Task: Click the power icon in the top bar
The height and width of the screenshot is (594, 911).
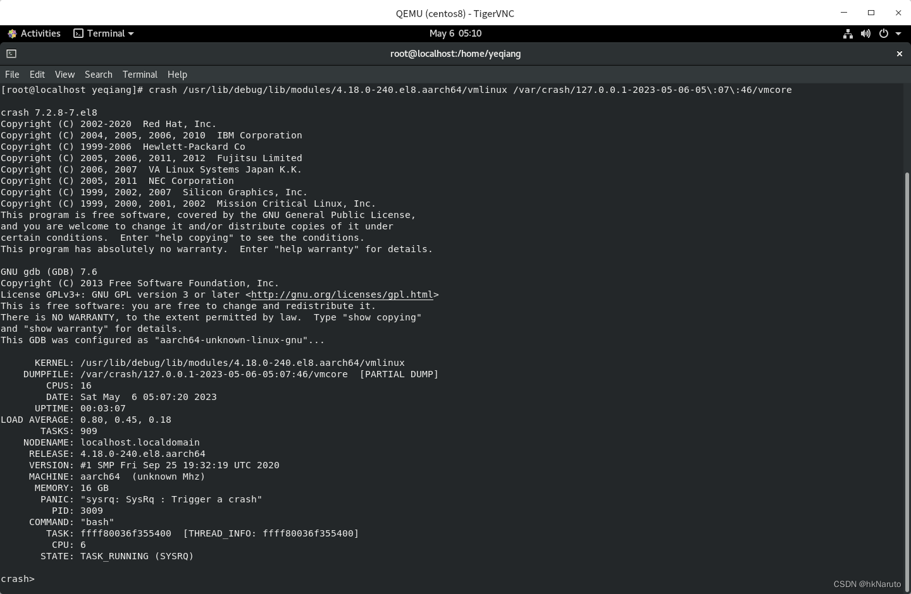Action: point(883,33)
